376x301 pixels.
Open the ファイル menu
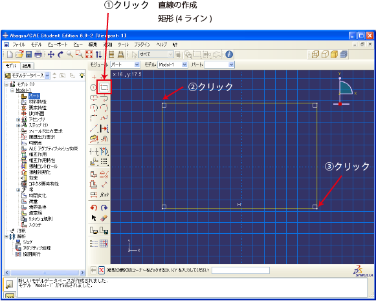pyautogui.click(x=19, y=45)
